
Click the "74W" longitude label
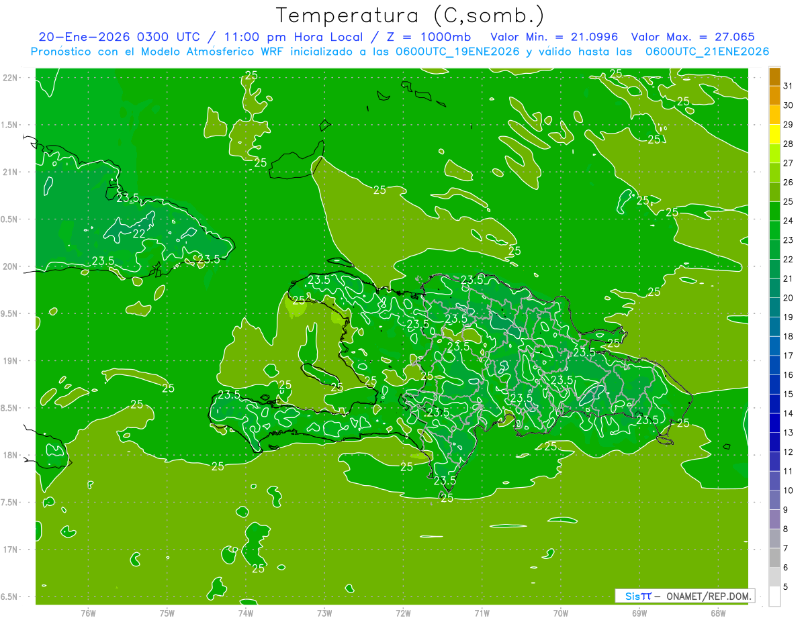tap(246, 613)
